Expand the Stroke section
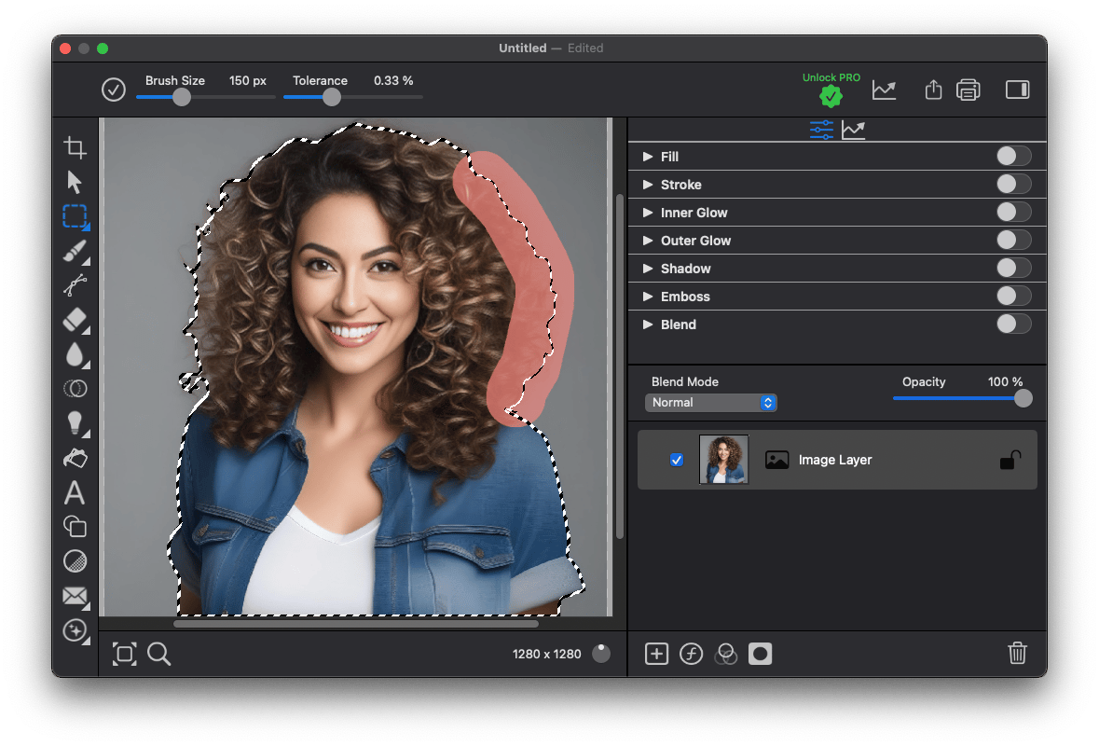The image size is (1099, 746). tap(648, 185)
